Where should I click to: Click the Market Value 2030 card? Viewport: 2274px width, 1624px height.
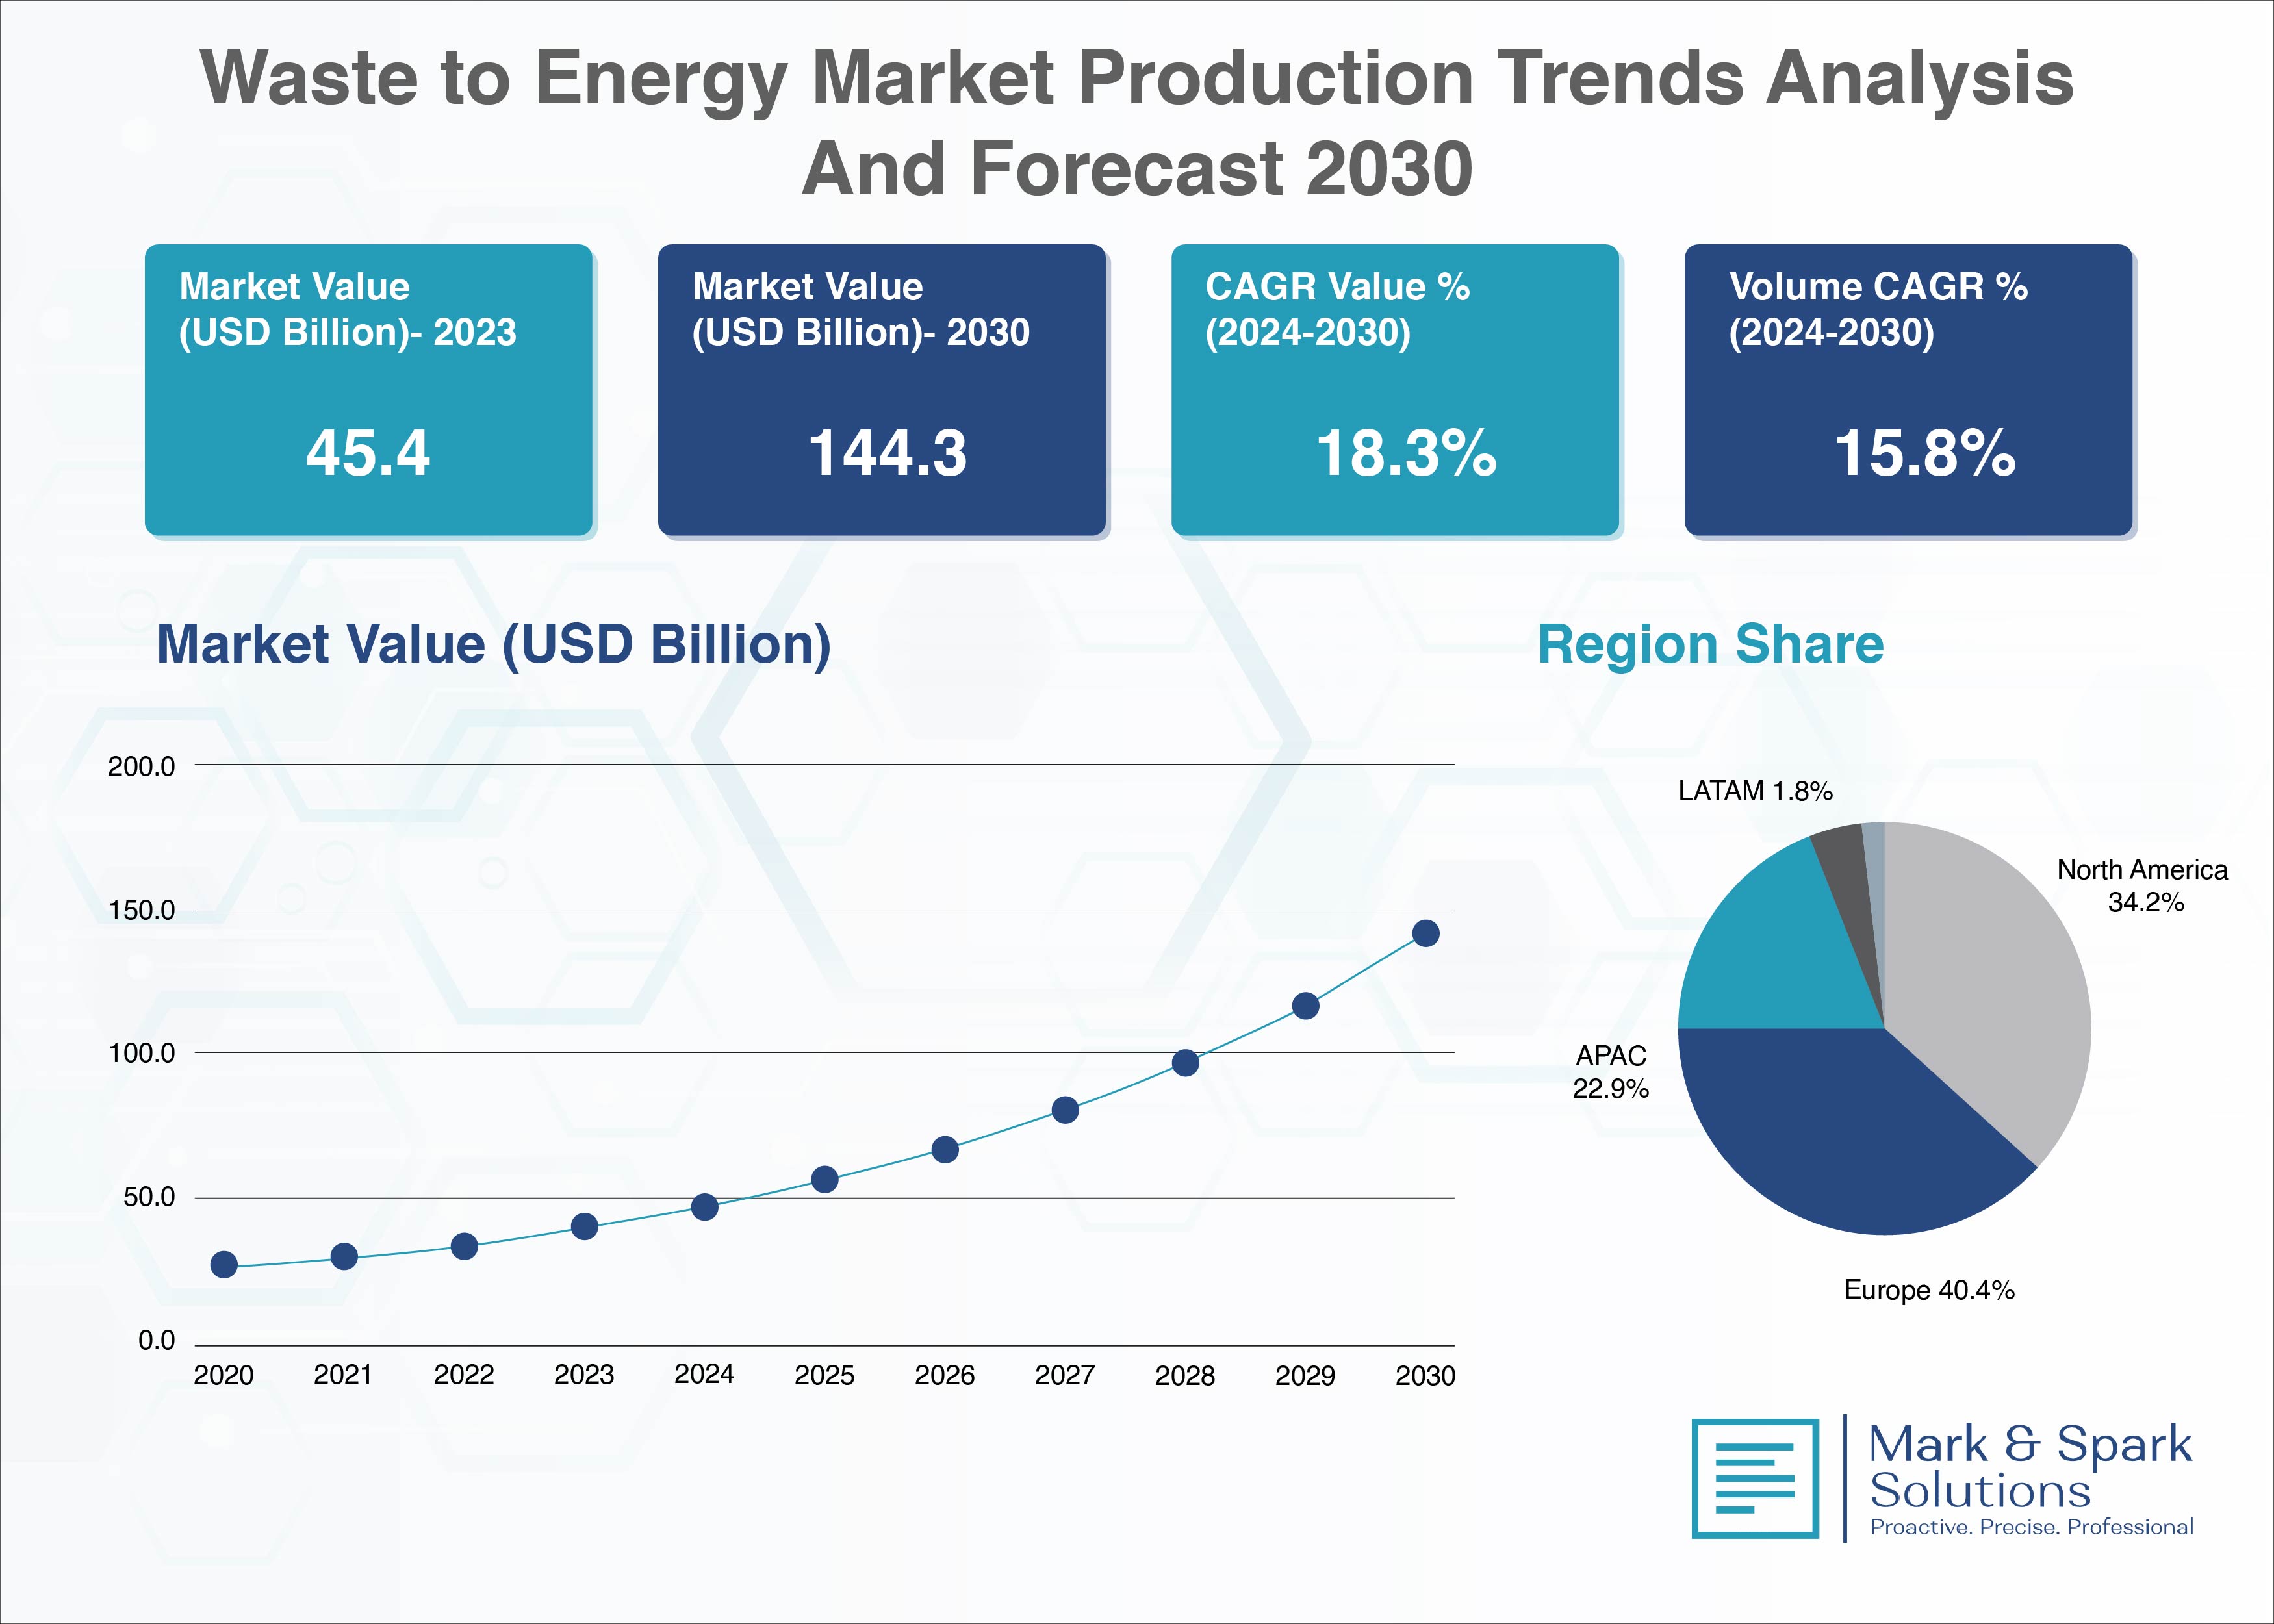[x=882, y=390]
